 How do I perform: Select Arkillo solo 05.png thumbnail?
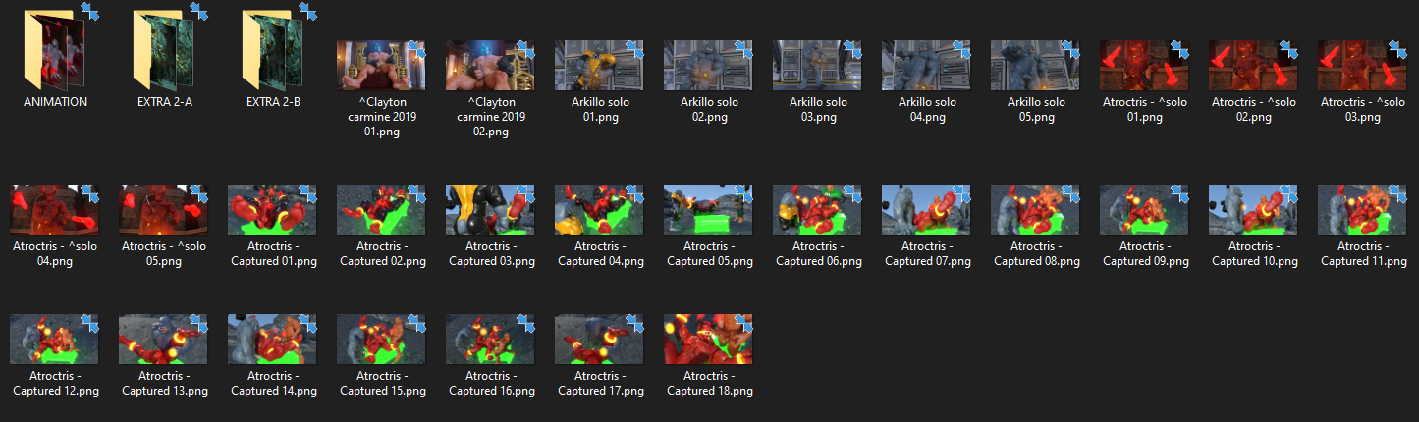(x=1035, y=65)
